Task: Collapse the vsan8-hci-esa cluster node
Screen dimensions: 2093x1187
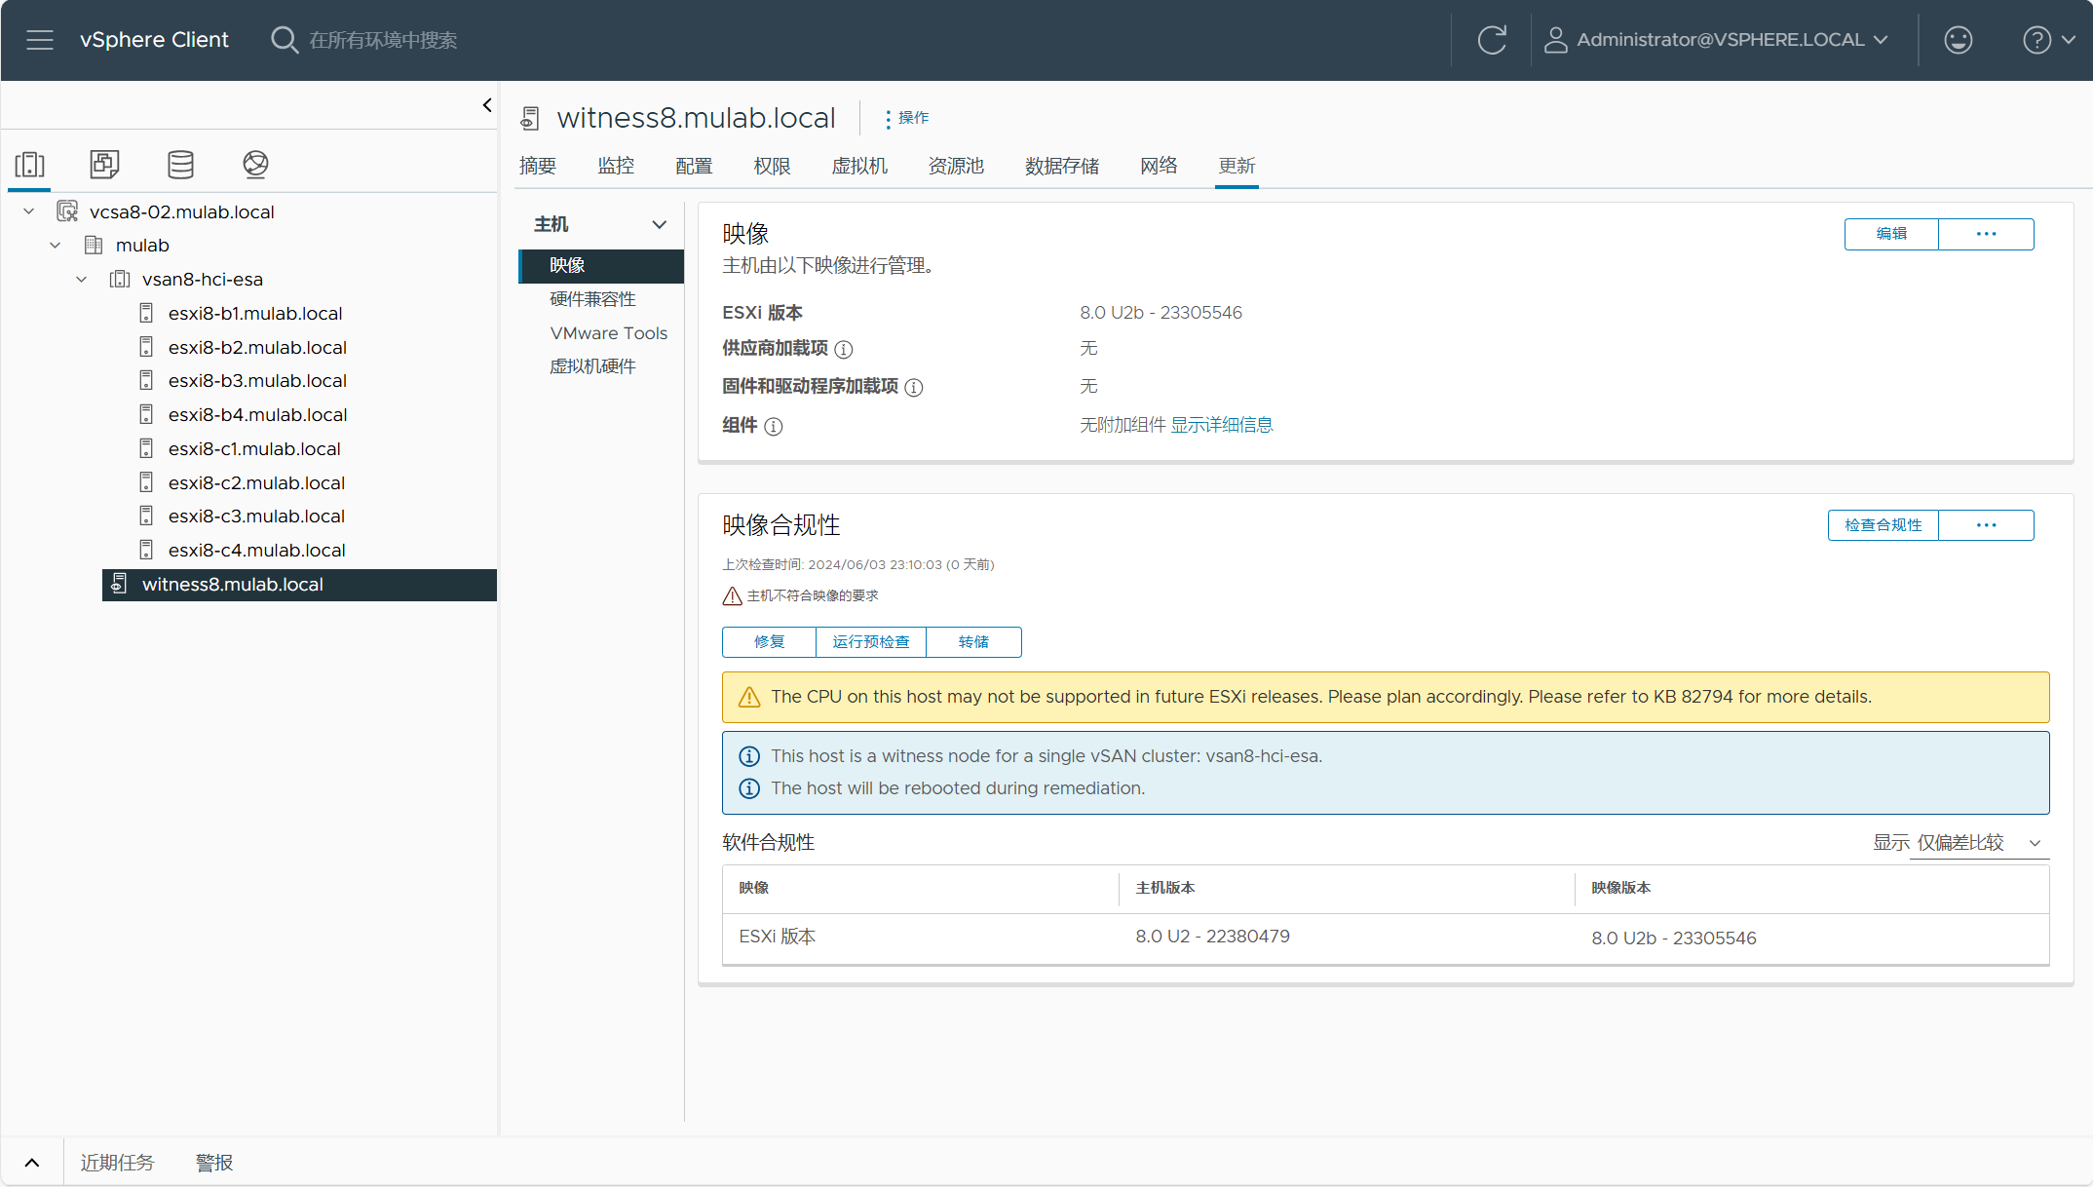Action: (82, 279)
